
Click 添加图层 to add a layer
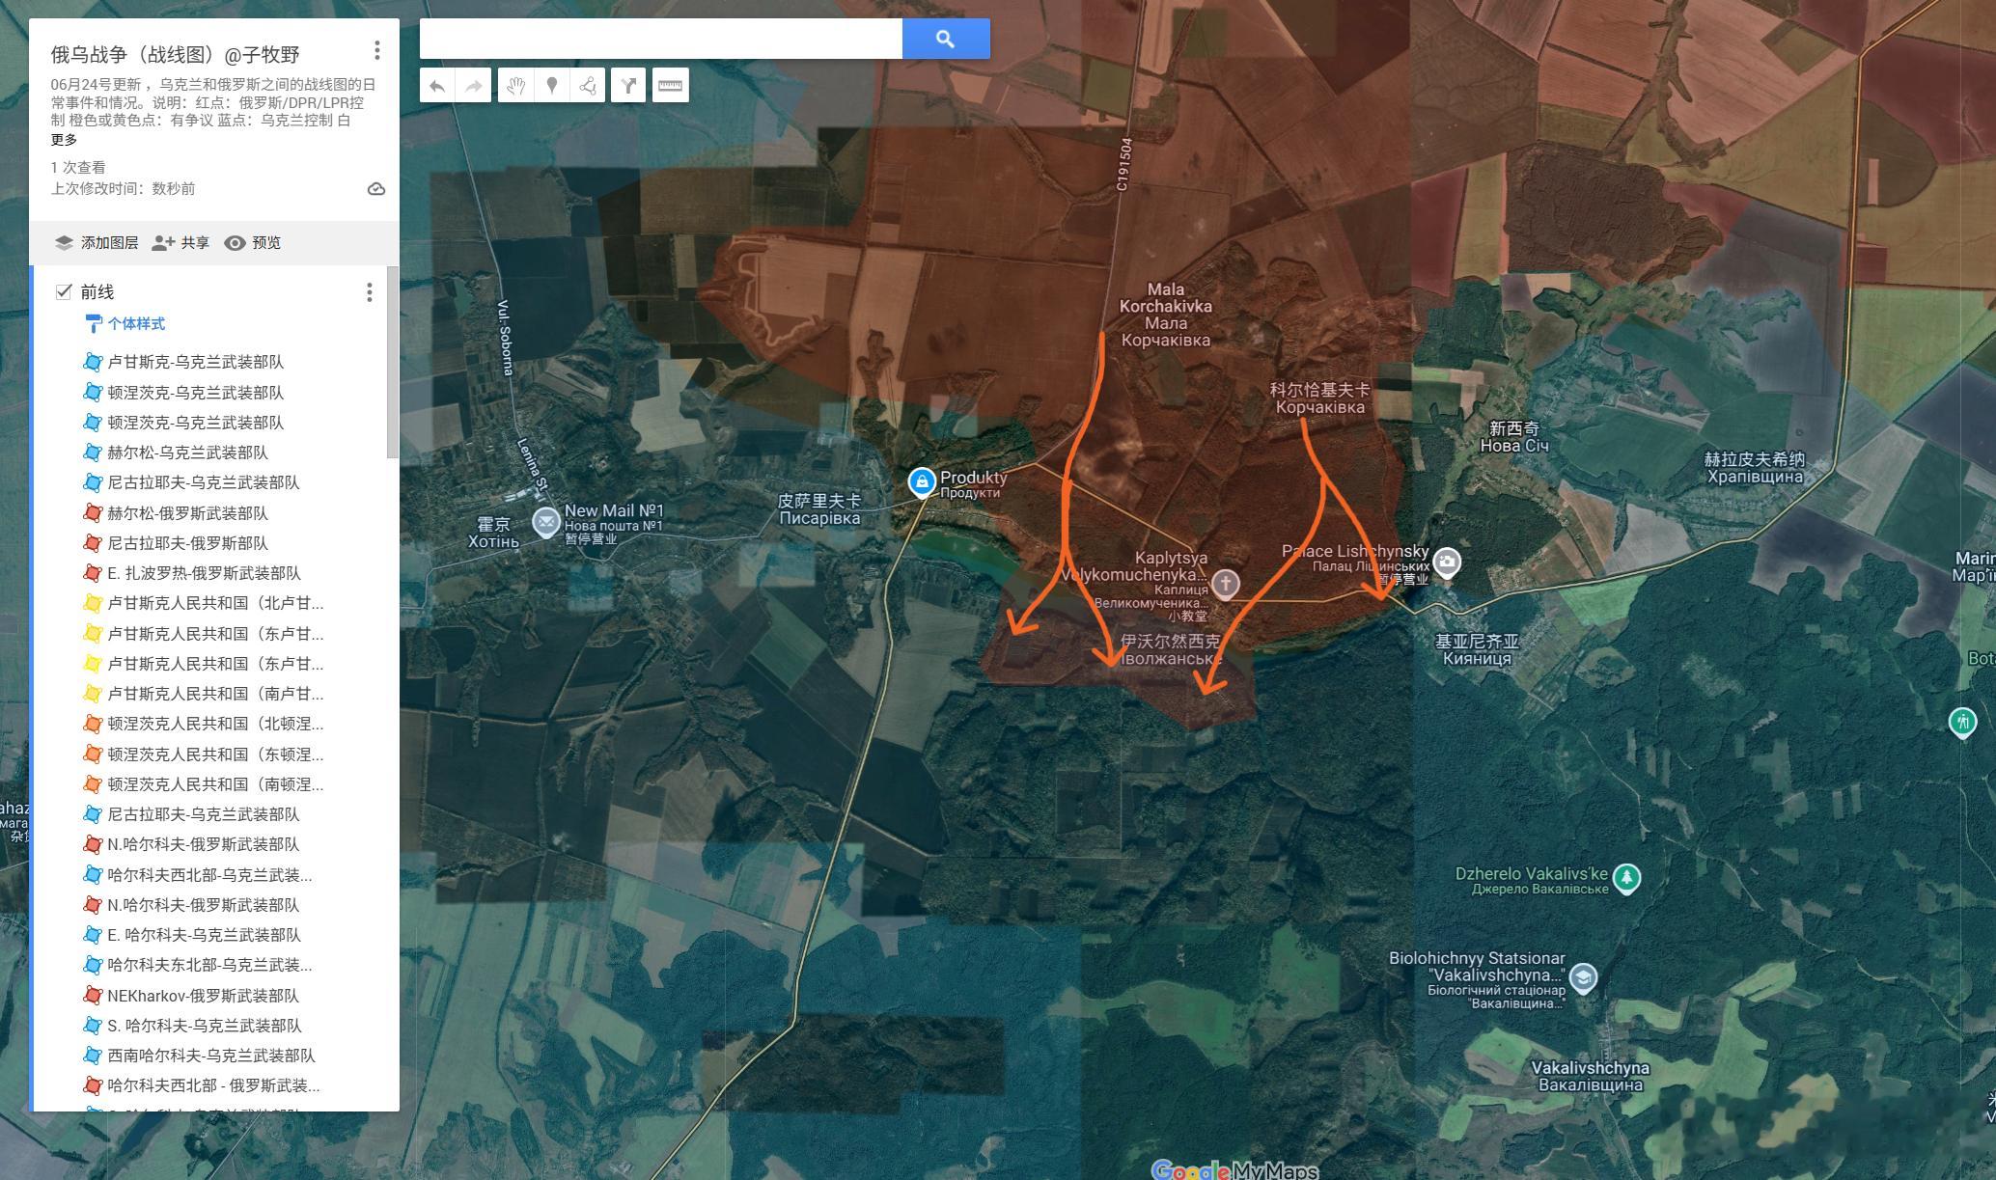coord(97,243)
